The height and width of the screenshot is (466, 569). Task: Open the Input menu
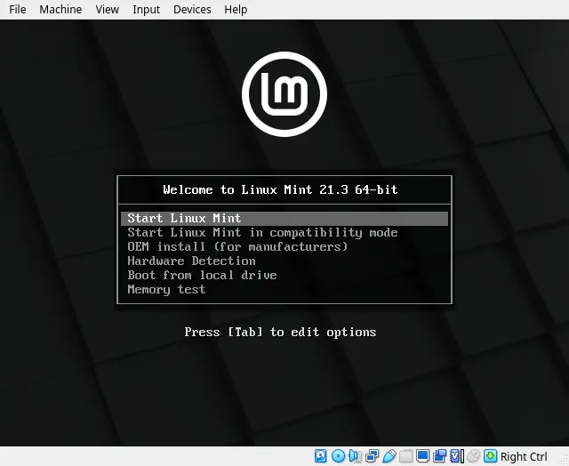(x=146, y=10)
